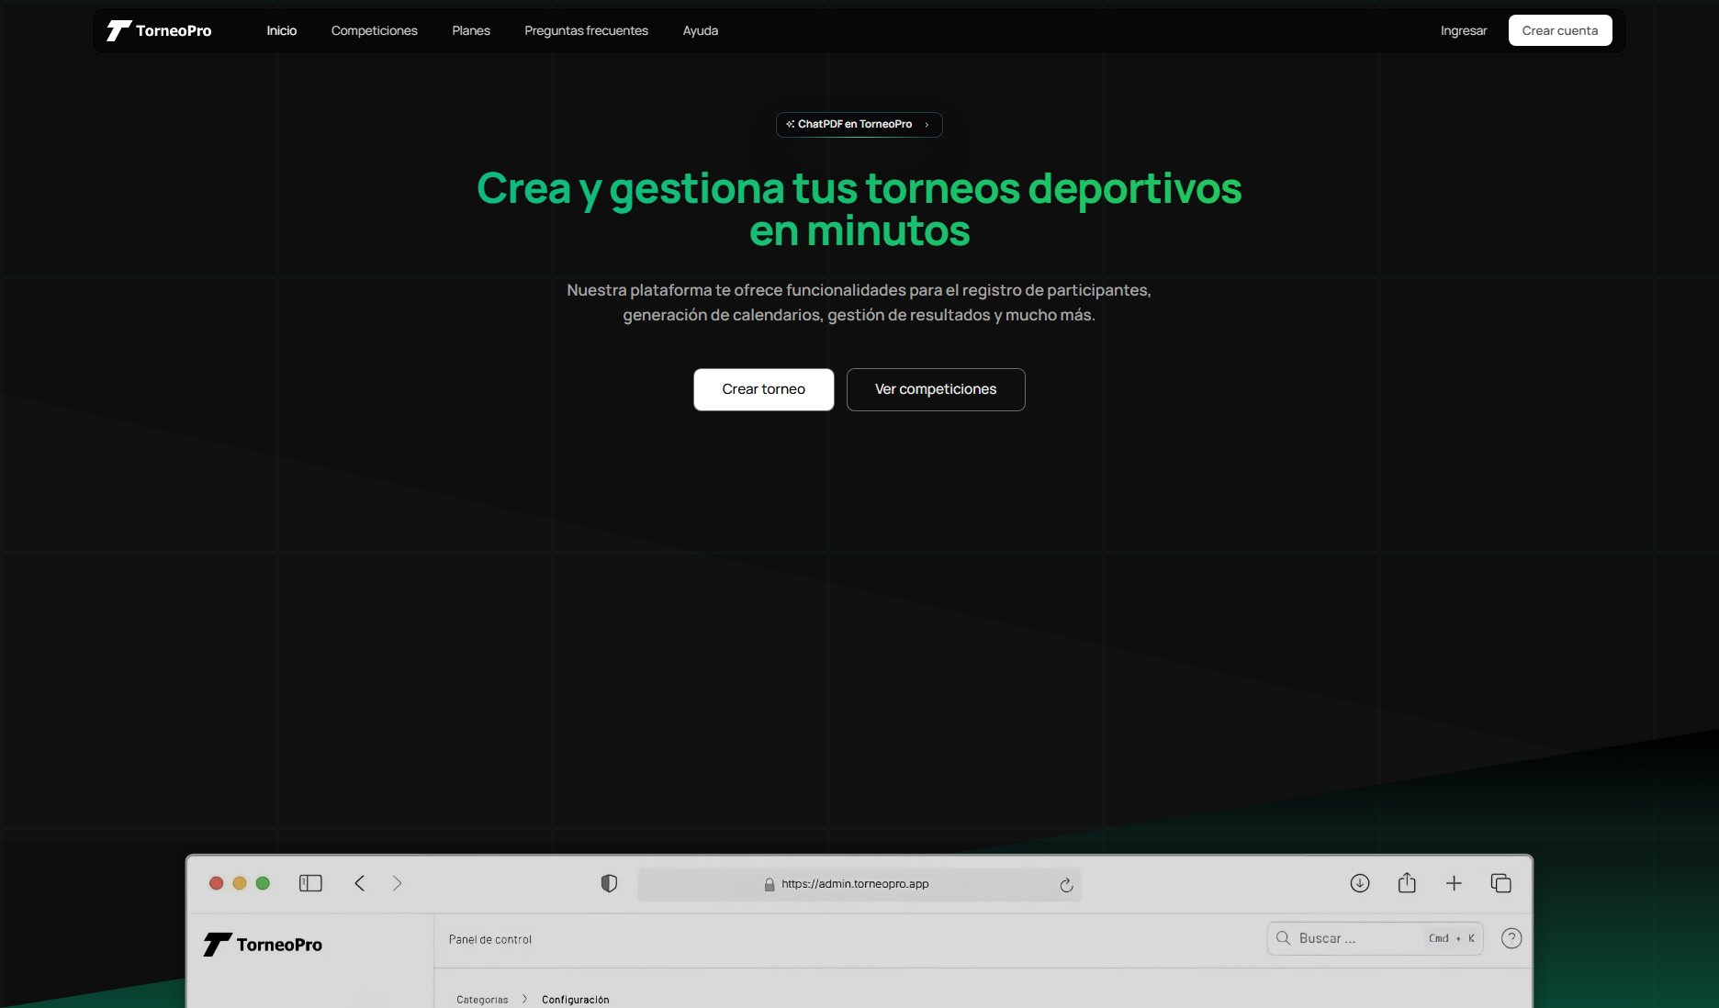
Task: Click the Ingresar link
Action: pyautogui.click(x=1463, y=30)
